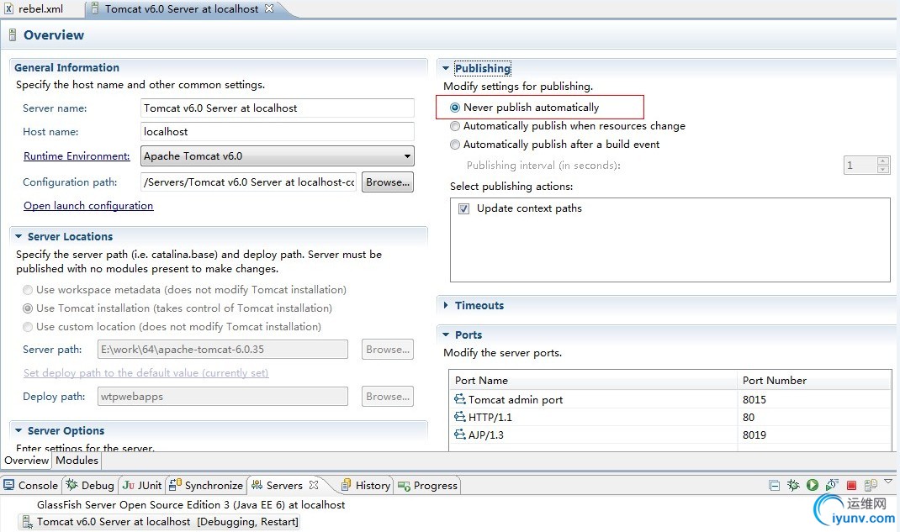Start the server with green play icon
The image size is (900, 532).
tap(813, 486)
